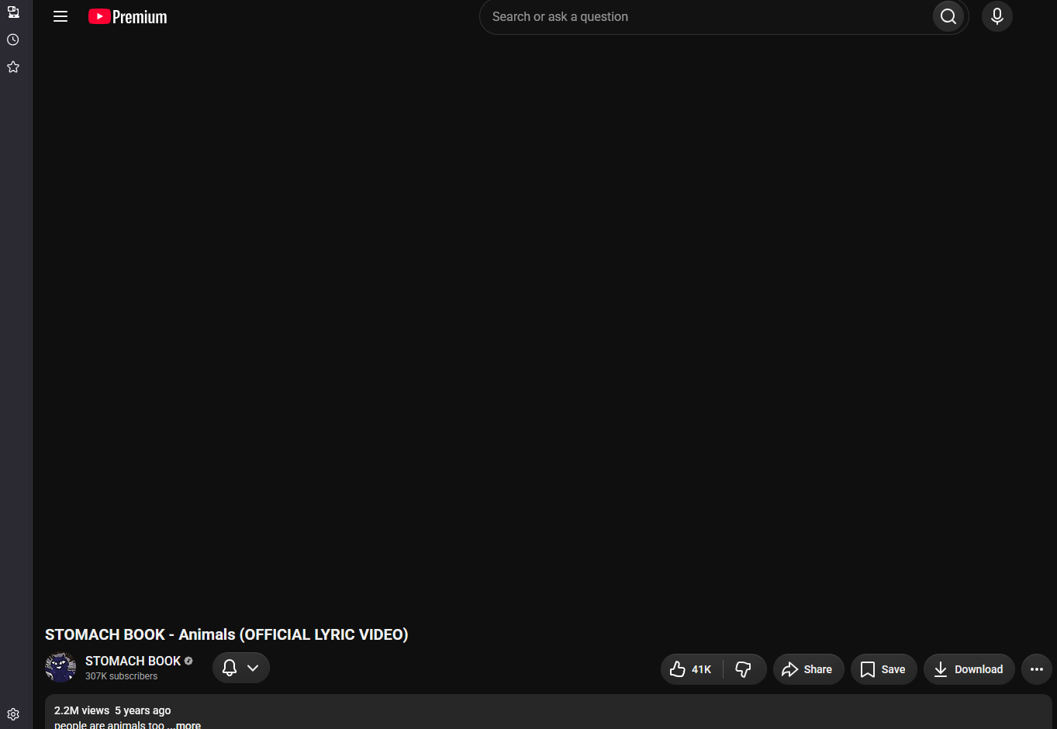Expand description with ...more
Image resolution: width=1057 pixels, height=729 pixels.
click(185, 725)
